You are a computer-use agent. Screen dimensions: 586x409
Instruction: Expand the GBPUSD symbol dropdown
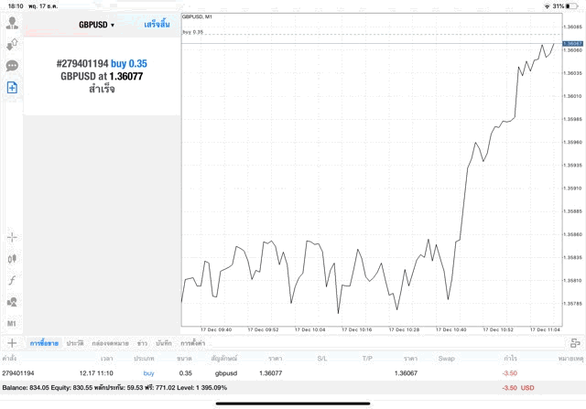96,25
